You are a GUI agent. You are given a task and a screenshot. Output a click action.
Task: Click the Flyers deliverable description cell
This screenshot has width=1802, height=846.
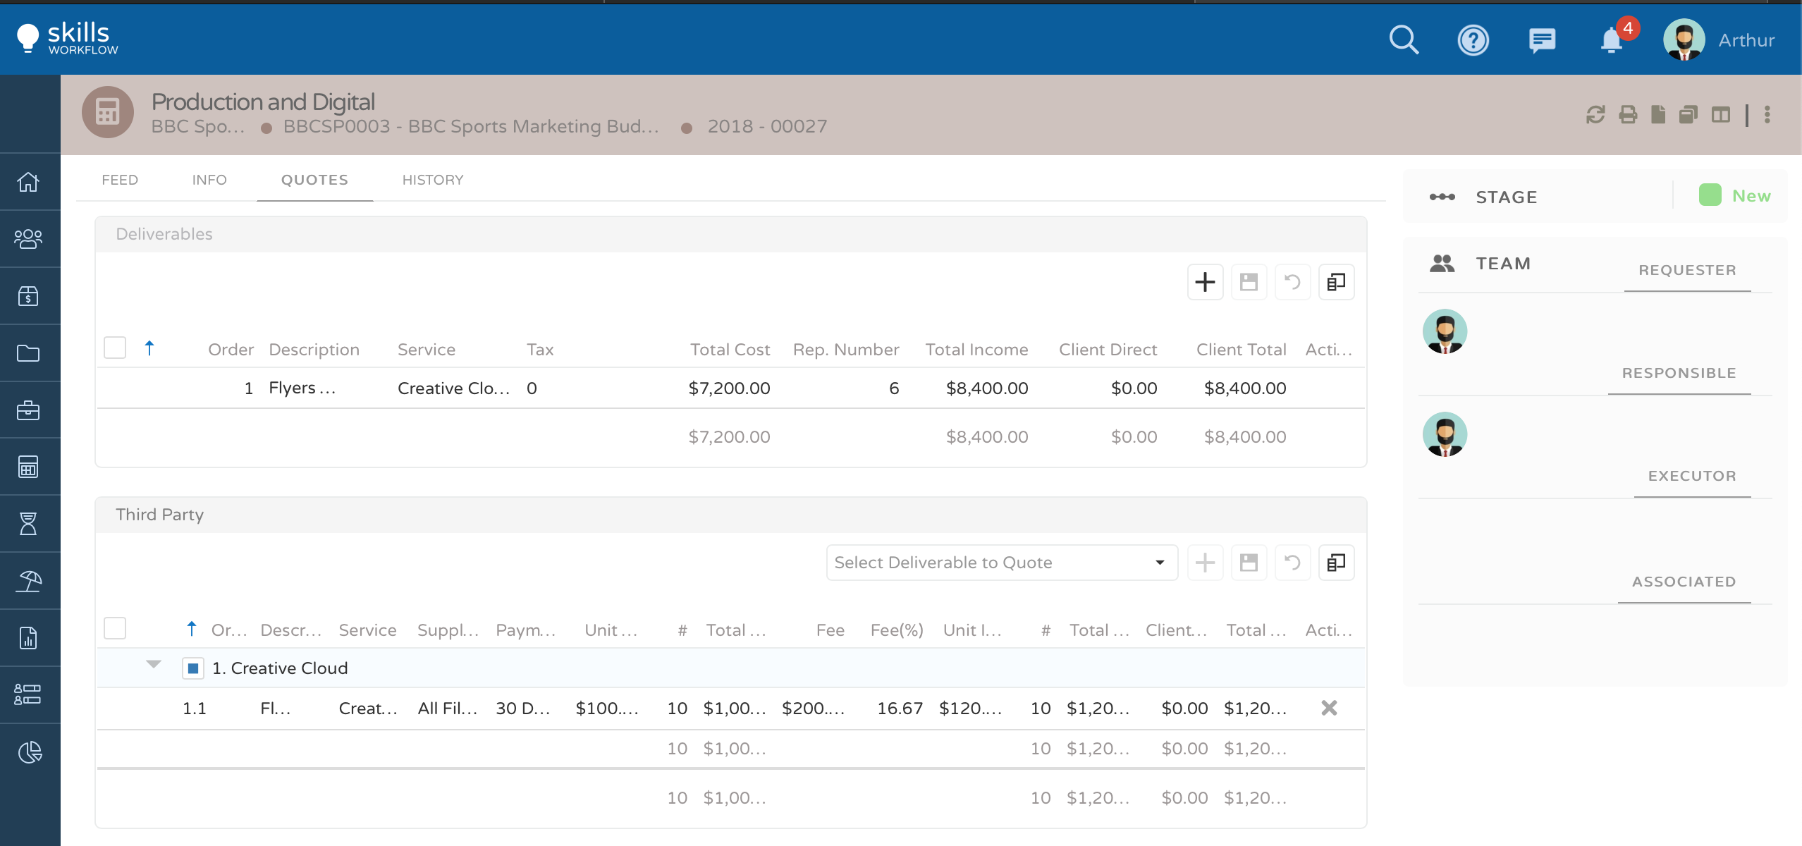tap(302, 388)
